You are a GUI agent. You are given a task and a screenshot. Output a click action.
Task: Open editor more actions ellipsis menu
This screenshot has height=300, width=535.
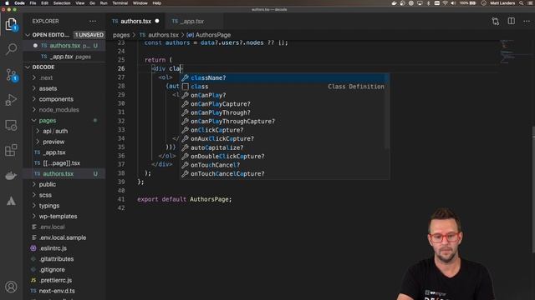pos(527,21)
